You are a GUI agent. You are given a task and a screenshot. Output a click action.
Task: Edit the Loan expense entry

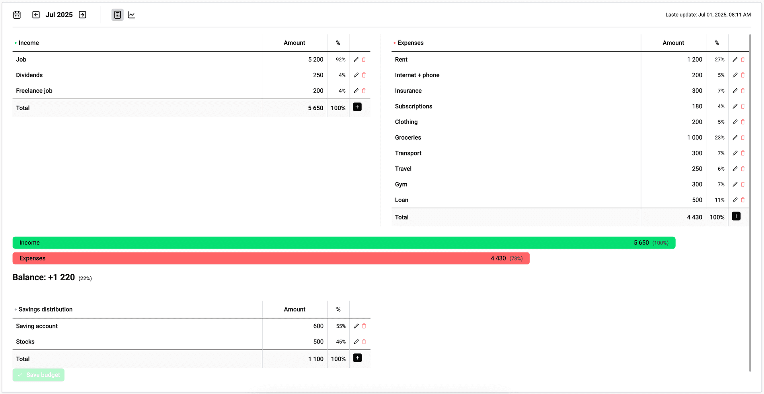point(735,200)
